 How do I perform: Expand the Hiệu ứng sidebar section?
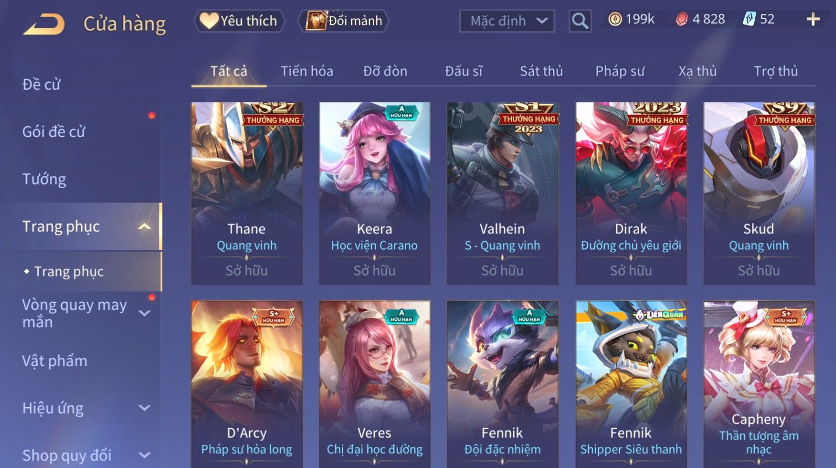144,408
